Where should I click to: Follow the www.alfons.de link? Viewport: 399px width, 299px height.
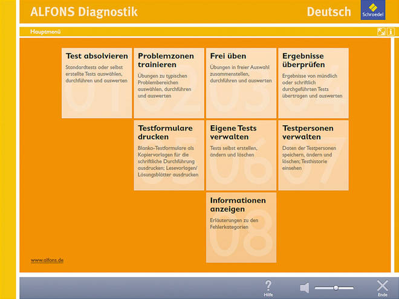coord(47,260)
